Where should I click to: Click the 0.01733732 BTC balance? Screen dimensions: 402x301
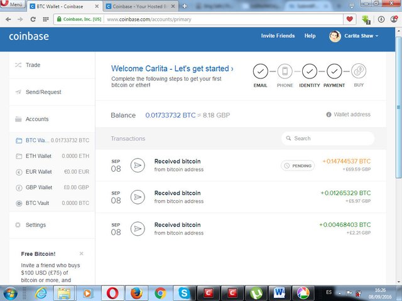170,115
